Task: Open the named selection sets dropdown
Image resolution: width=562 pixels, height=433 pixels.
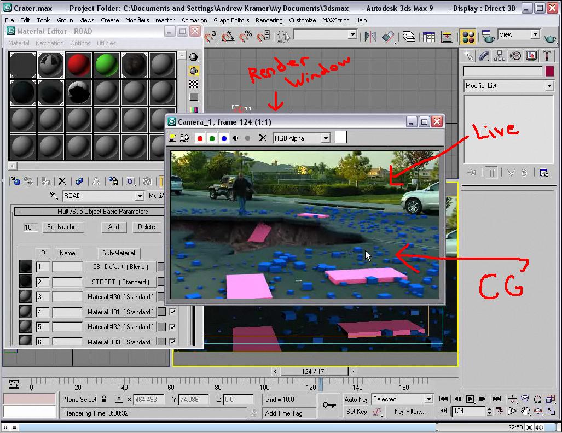Action: click(x=352, y=35)
